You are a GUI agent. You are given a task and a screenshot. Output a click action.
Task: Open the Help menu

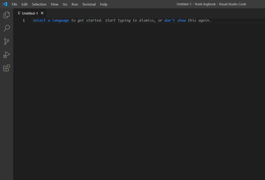click(104, 4)
